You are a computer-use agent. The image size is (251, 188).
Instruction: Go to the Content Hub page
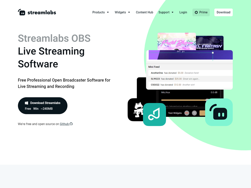coord(144,12)
